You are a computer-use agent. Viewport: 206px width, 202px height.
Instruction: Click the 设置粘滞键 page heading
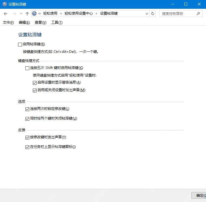[30, 35]
